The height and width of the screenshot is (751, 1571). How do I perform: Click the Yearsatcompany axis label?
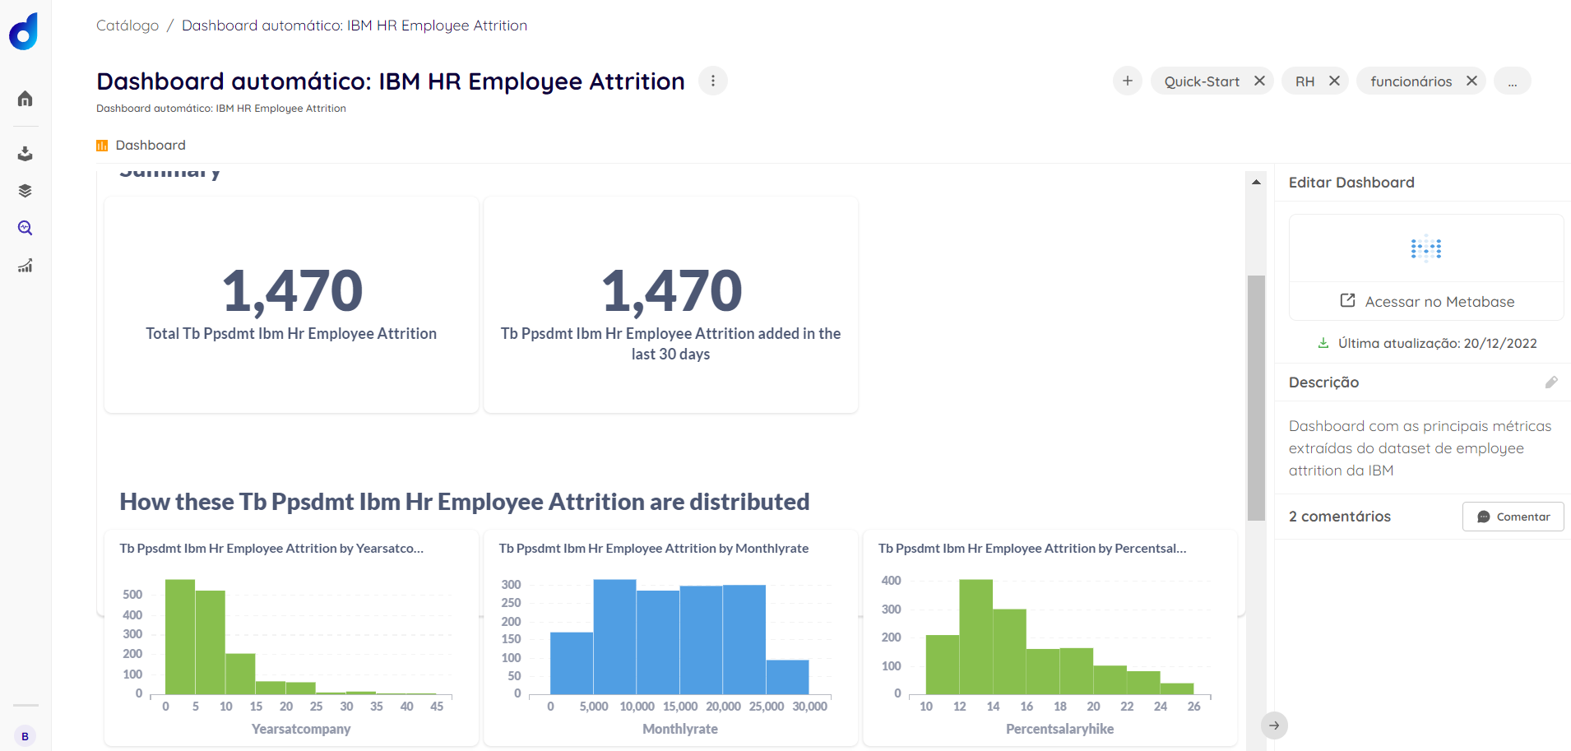pos(301,729)
